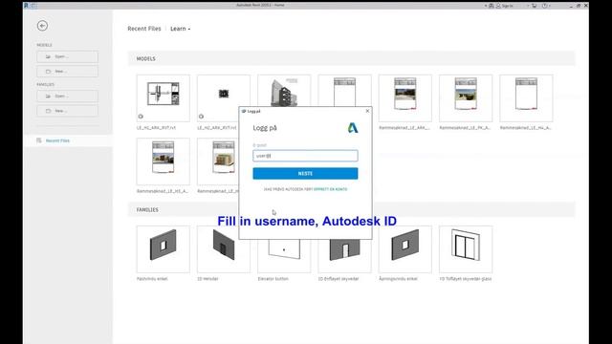Follow the OPPRETT EN KONTO link
Image resolution: width=612 pixels, height=344 pixels.
(x=330, y=189)
